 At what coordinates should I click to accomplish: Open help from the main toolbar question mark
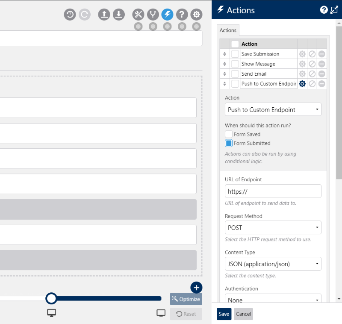(182, 15)
